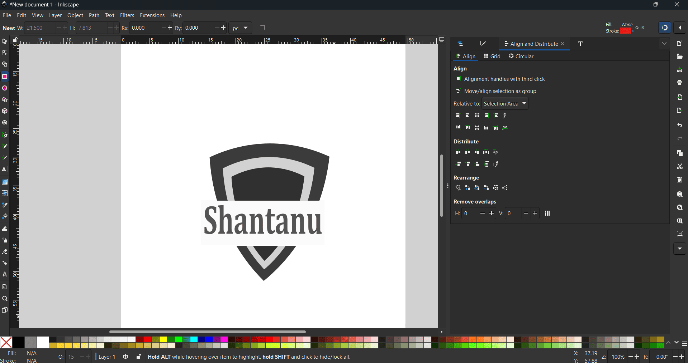Image resolution: width=688 pixels, height=363 pixels.
Task: Select the Shape Builder tool
Action: (x=5, y=65)
